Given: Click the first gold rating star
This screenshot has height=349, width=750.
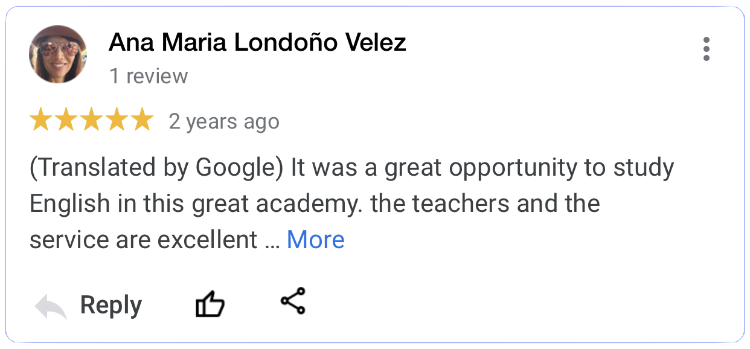Looking at the screenshot, I should (42, 120).
